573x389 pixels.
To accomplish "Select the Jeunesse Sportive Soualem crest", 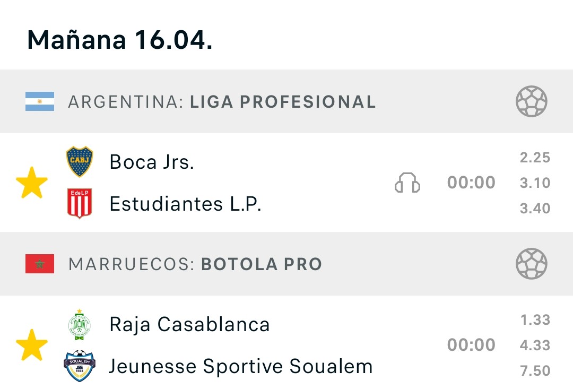I will [x=80, y=366].
